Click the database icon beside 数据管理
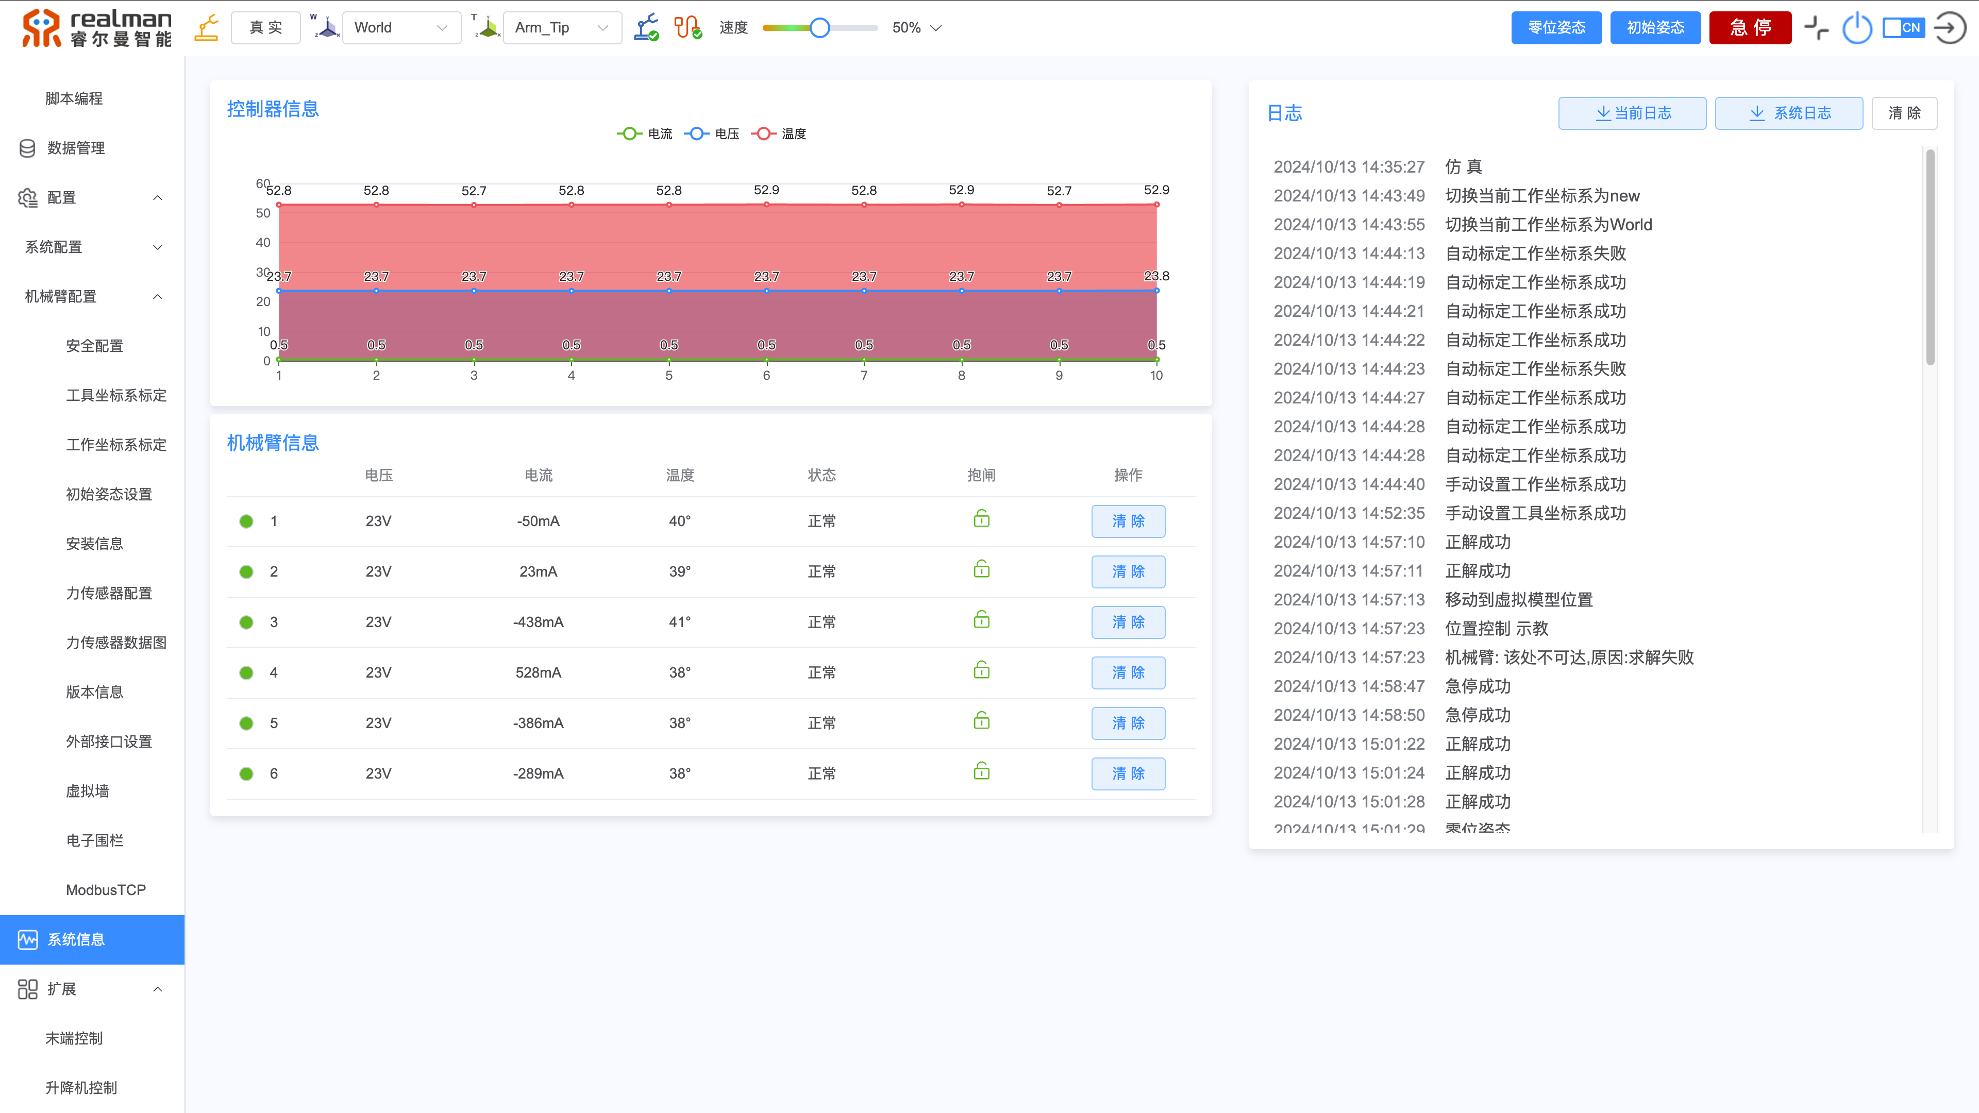Image resolution: width=1979 pixels, height=1113 pixels. coord(28,148)
